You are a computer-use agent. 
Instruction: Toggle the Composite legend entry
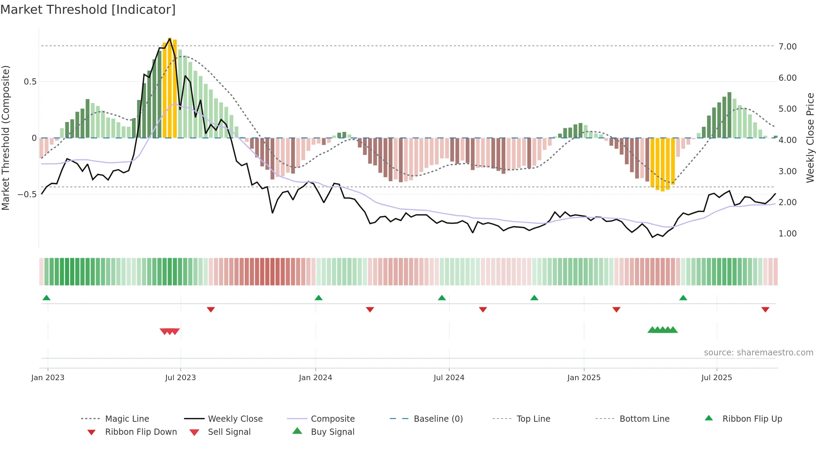point(321,419)
